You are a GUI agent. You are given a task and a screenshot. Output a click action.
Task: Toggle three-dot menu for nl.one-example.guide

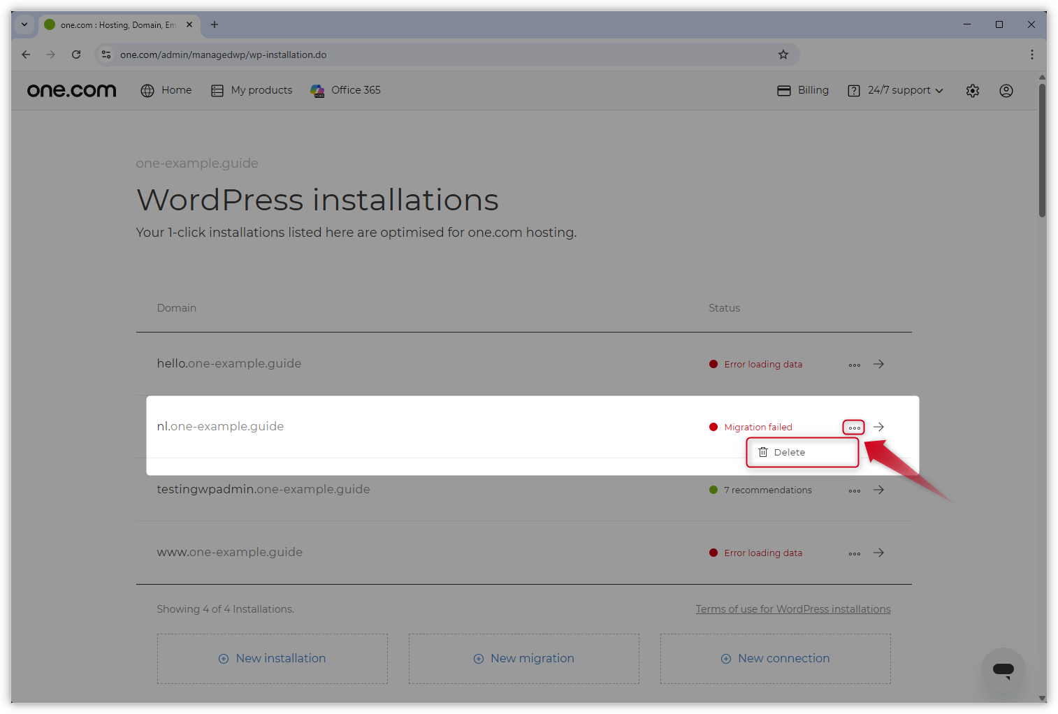click(x=854, y=427)
